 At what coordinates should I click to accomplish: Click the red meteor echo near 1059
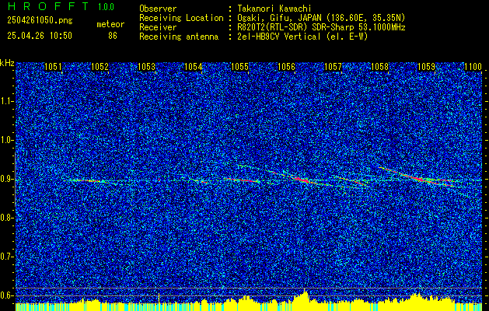click(420, 179)
